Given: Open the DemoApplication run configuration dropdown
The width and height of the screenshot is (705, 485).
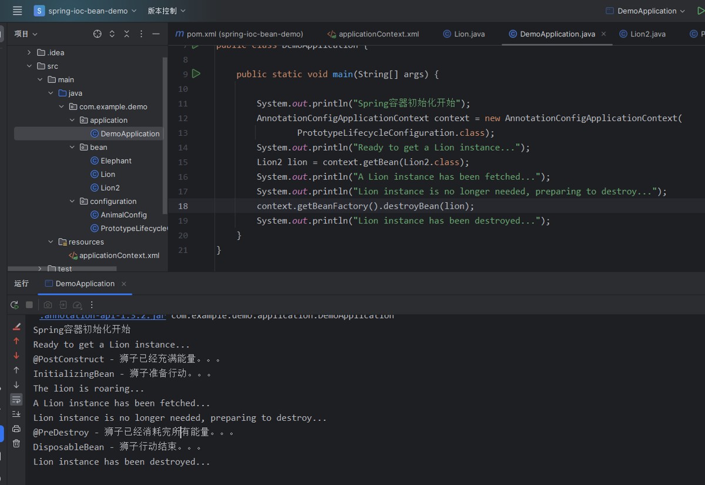Looking at the screenshot, I should coord(646,11).
